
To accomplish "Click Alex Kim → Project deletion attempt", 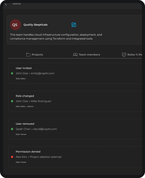I will (39, 157).
